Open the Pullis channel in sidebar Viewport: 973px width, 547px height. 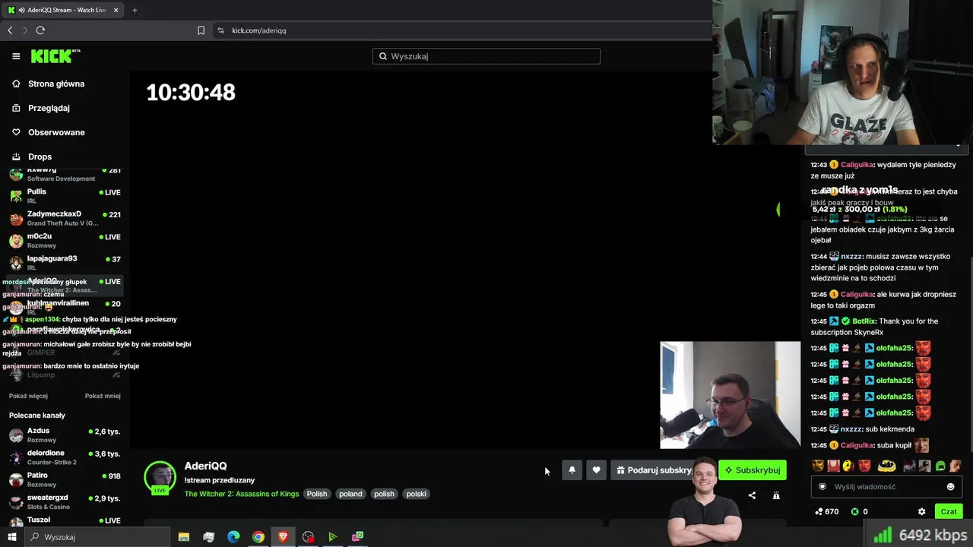pyautogui.click(x=65, y=195)
